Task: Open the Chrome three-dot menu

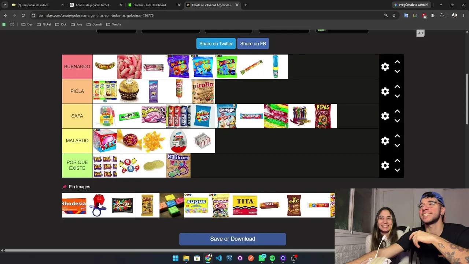Action: [464, 15]
